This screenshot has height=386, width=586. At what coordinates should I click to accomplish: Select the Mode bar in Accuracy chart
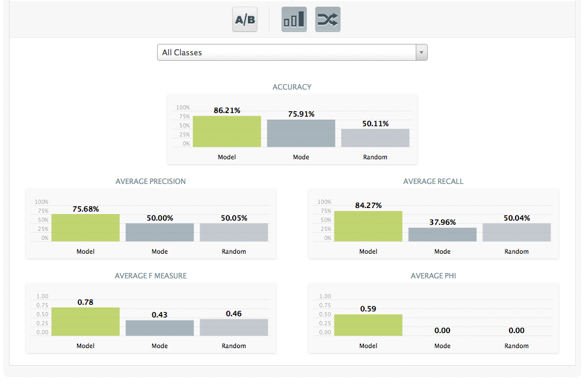click(301, 133)
